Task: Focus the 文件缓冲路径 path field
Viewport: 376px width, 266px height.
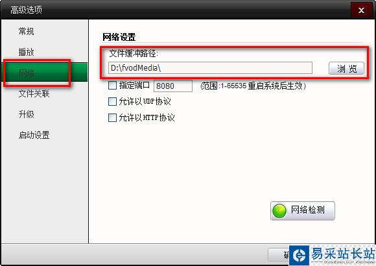Action: 210,68
